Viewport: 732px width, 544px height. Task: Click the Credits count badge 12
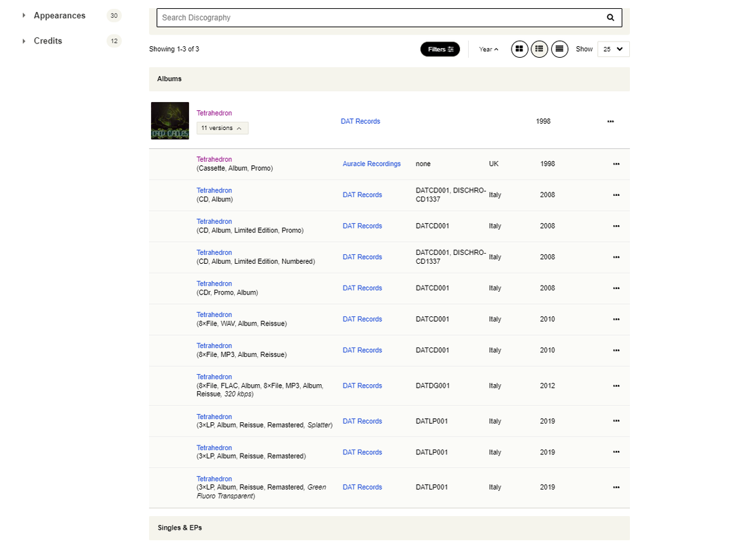(x=114, y=41)
